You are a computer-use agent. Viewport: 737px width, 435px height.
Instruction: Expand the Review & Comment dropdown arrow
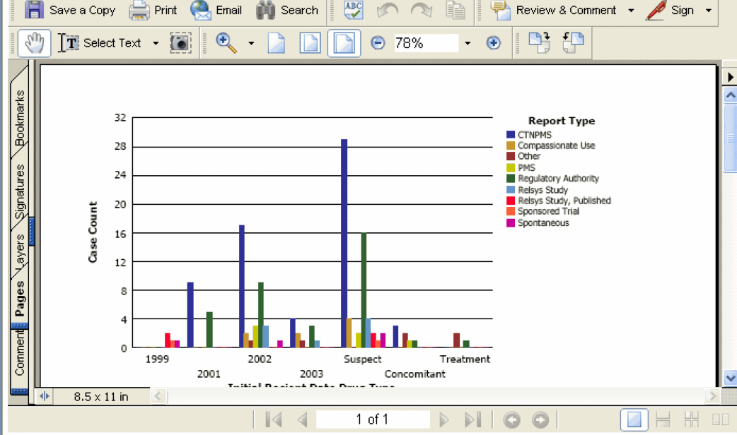[631, 11]
